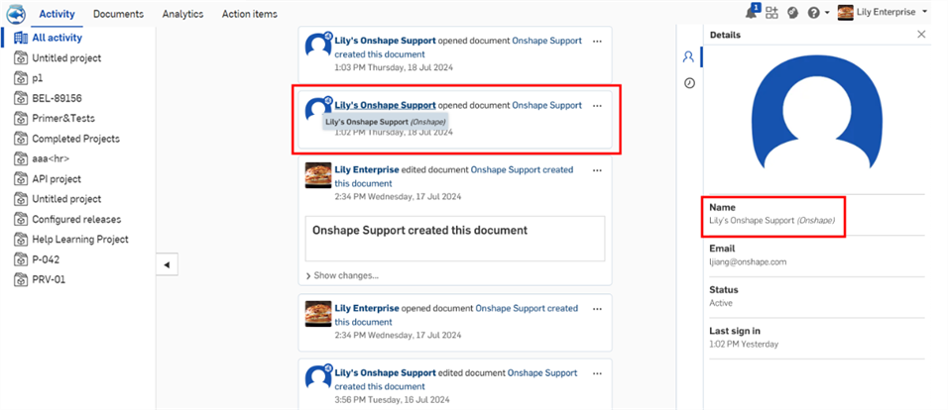948x410 pixels.
Task: Expand Show changes...
Action: (x=342, y=275)
